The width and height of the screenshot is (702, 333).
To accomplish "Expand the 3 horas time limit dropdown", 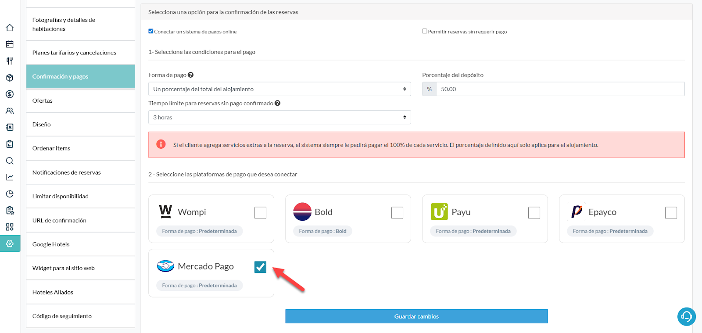I will pos(279,117).
